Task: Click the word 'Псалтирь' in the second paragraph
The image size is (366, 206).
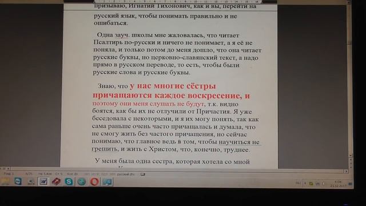Action: click(108, 42)
